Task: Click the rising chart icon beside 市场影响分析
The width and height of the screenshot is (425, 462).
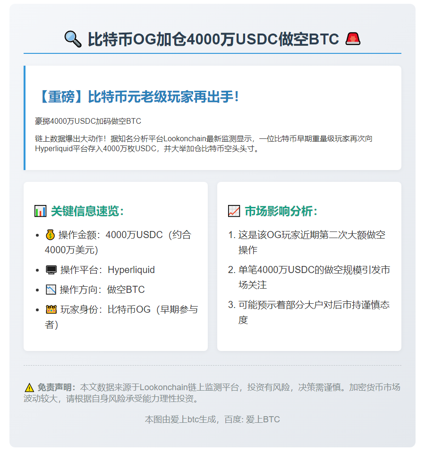Action: point(234,211)
